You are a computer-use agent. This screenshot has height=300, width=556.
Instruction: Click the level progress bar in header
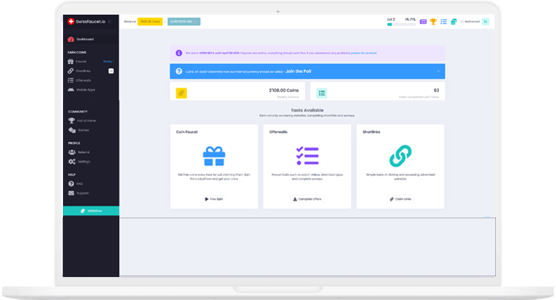click(400, 25)
